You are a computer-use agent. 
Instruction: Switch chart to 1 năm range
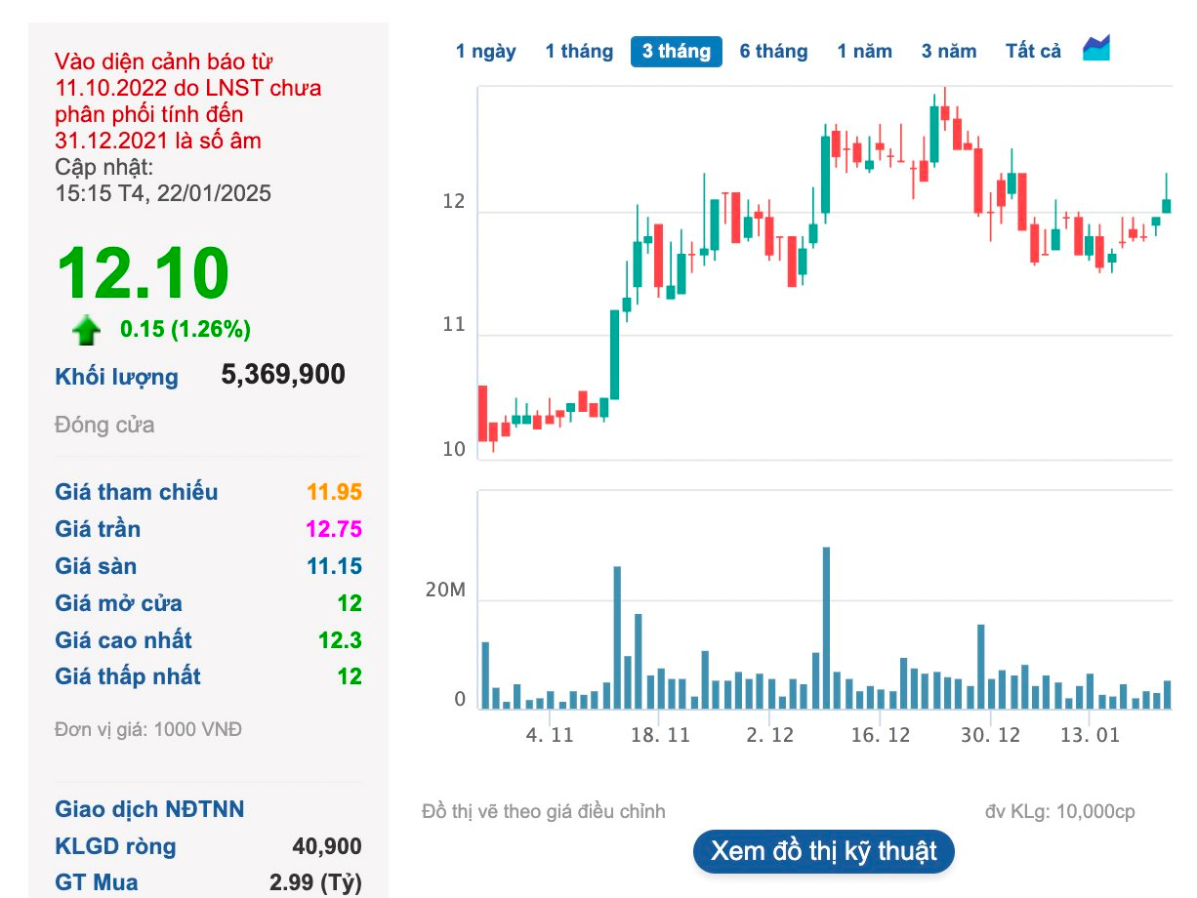pos(864,52)
